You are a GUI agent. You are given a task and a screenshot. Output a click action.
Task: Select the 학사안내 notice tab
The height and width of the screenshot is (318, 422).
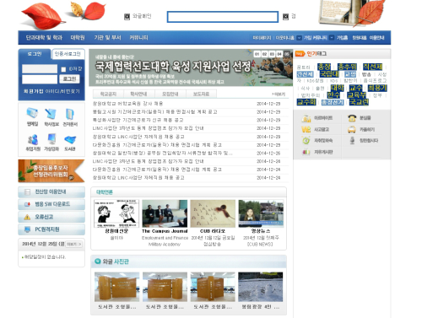coord(138,94)
